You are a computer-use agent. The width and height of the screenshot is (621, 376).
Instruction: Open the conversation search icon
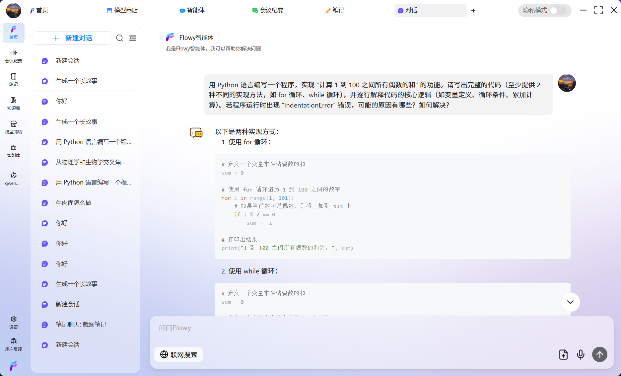[x=119, y=38]
